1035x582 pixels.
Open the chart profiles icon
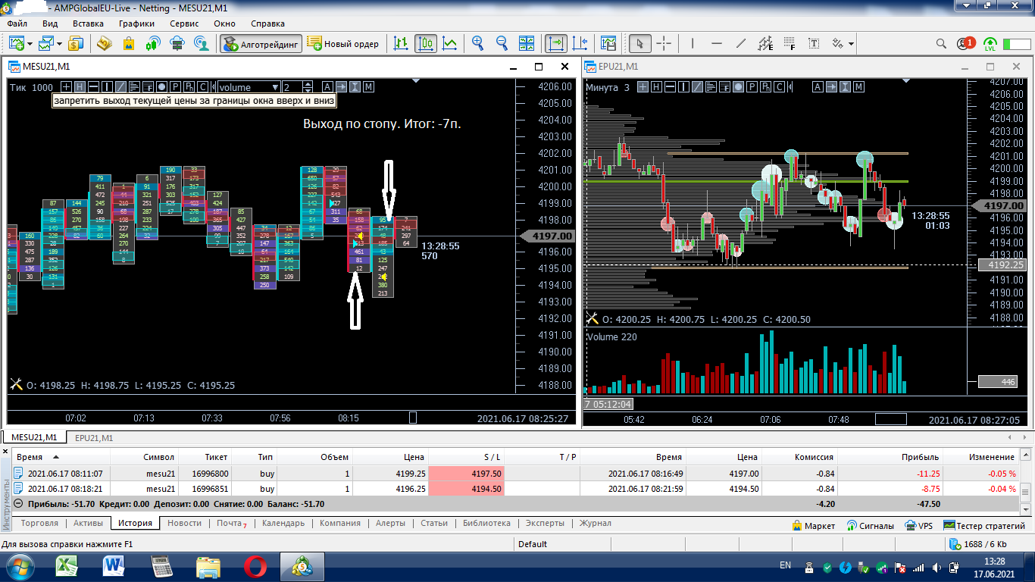coord(48,43)
